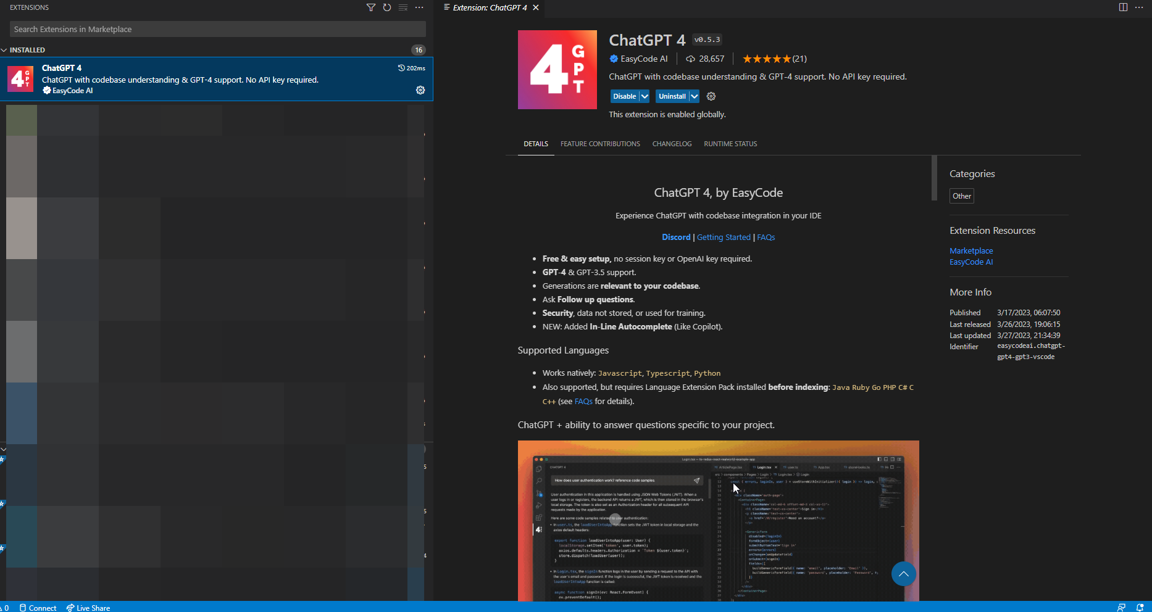
Task: Open notifications bell in status bar
Action: point(1140,607)
